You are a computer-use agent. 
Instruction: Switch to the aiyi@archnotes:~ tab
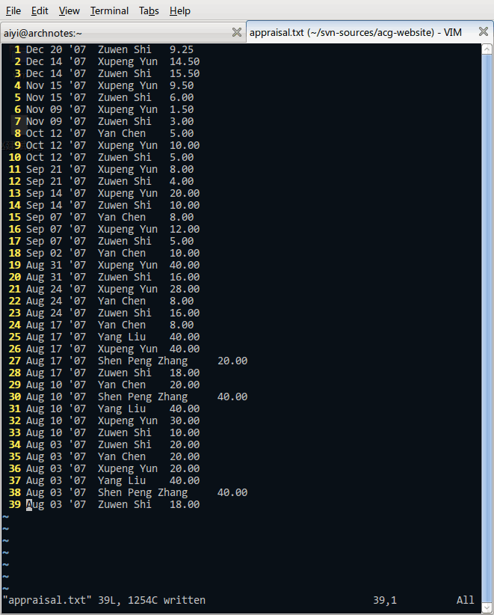(x=112, y=33)
